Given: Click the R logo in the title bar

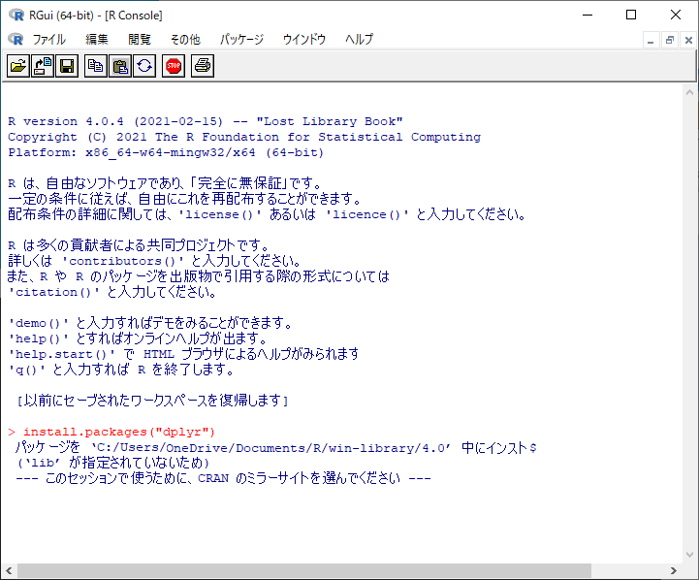Looking at the screenshot, I should click(16, 16).
